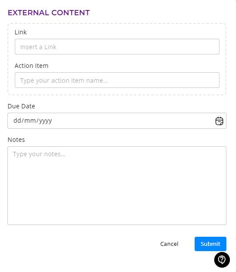
Task: Select the Due Date input box
Action: click(x=117, y=121)
